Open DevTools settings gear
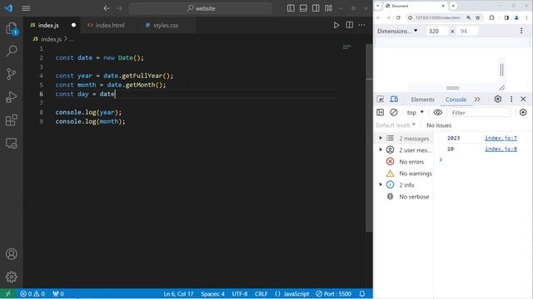 coord(498,99)
